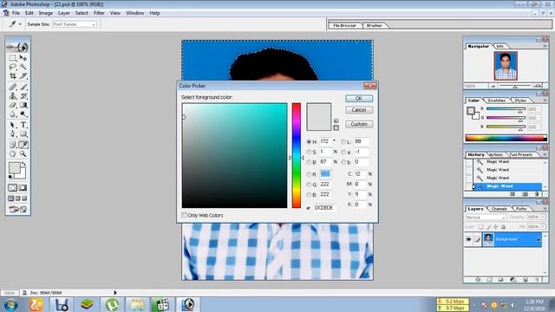Select the Rectangular Marquee tool
The image size is (555, 312).
(x=13, y=58)
